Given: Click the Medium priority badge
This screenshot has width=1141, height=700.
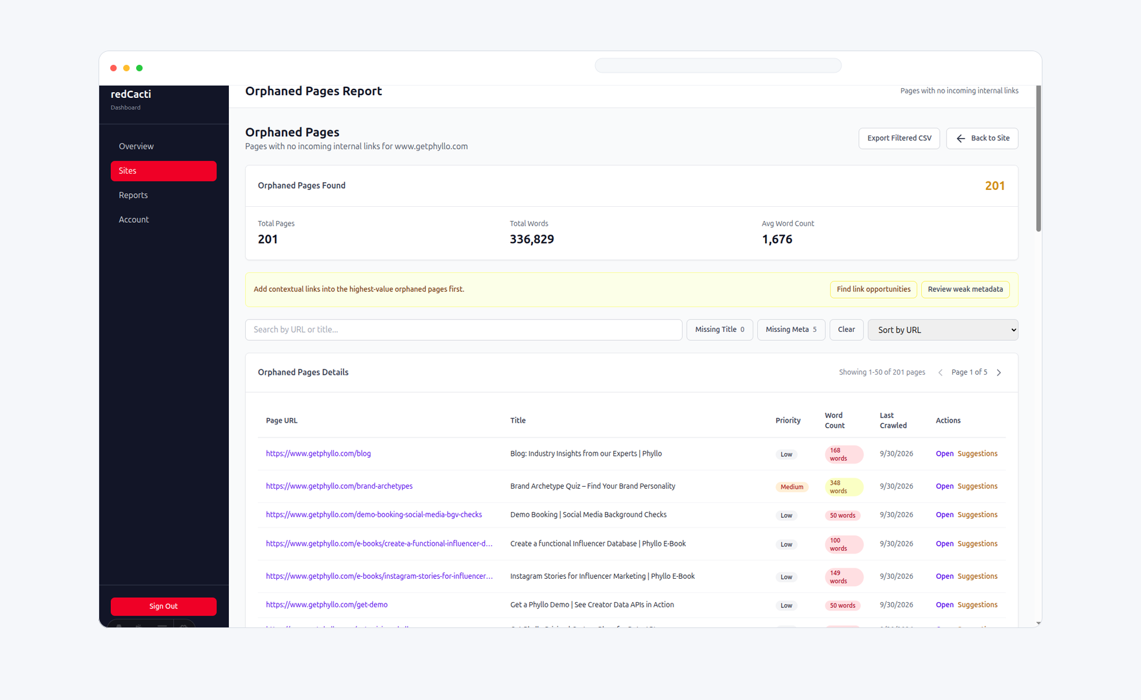Looking at the screenshot, I should 792,487.
